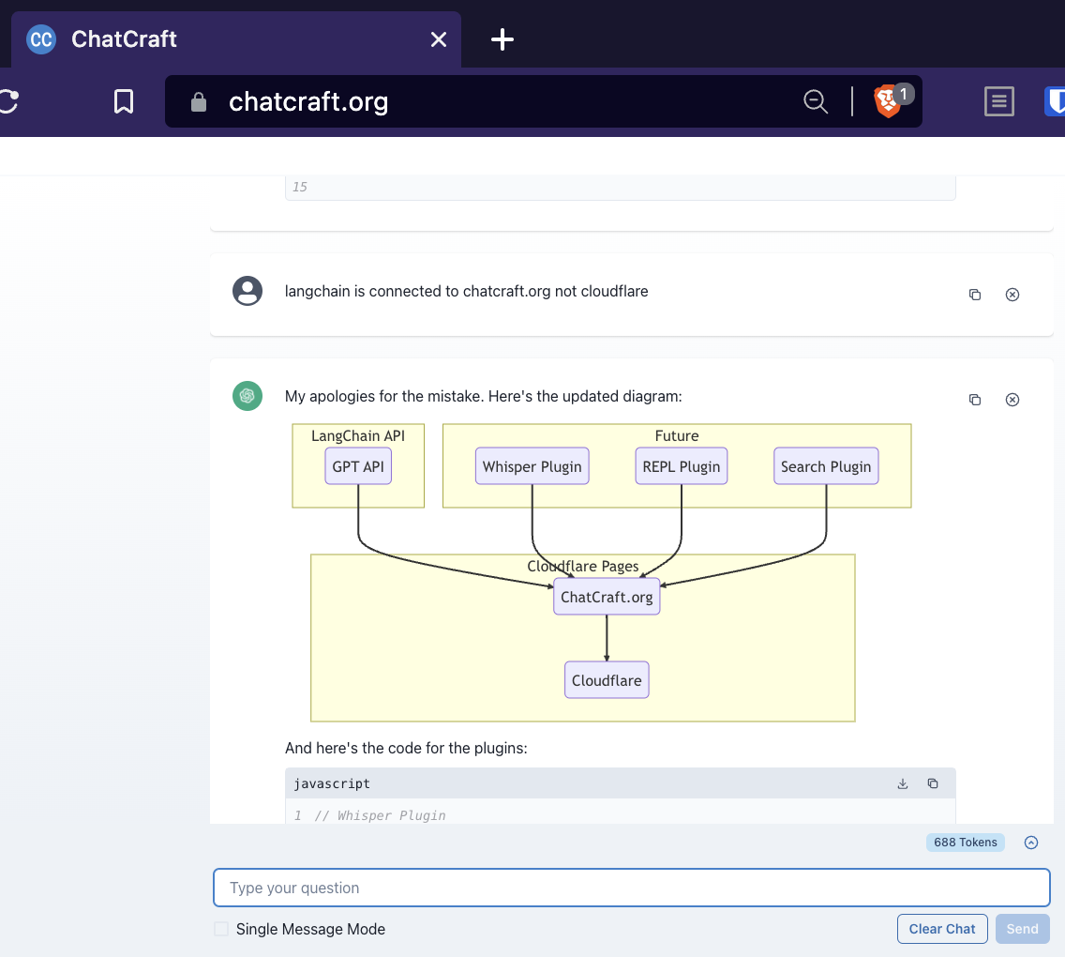The height and width of the screenshot is (957, 1065).
Task: Copy the javascript code block
Action: 933,783
